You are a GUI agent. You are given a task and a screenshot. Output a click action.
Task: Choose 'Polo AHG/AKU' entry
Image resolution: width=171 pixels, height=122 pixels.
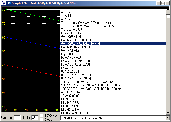[113, 58]
